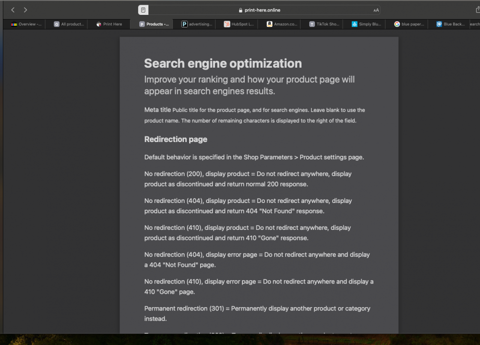Switch to the All products tab

pos(67,24)
